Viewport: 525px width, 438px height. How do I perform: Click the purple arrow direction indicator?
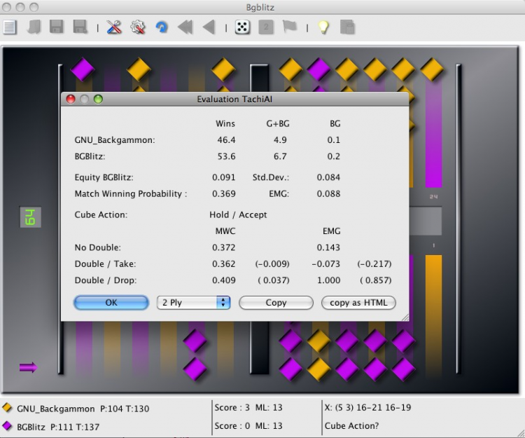28,367
